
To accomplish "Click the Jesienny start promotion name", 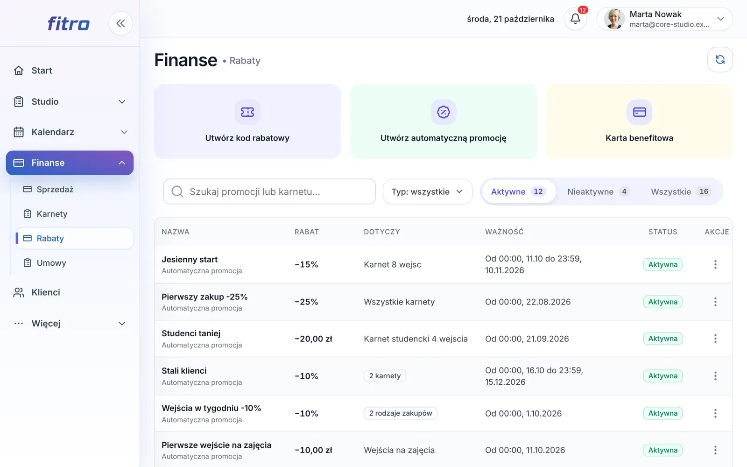I will point(190,260).
